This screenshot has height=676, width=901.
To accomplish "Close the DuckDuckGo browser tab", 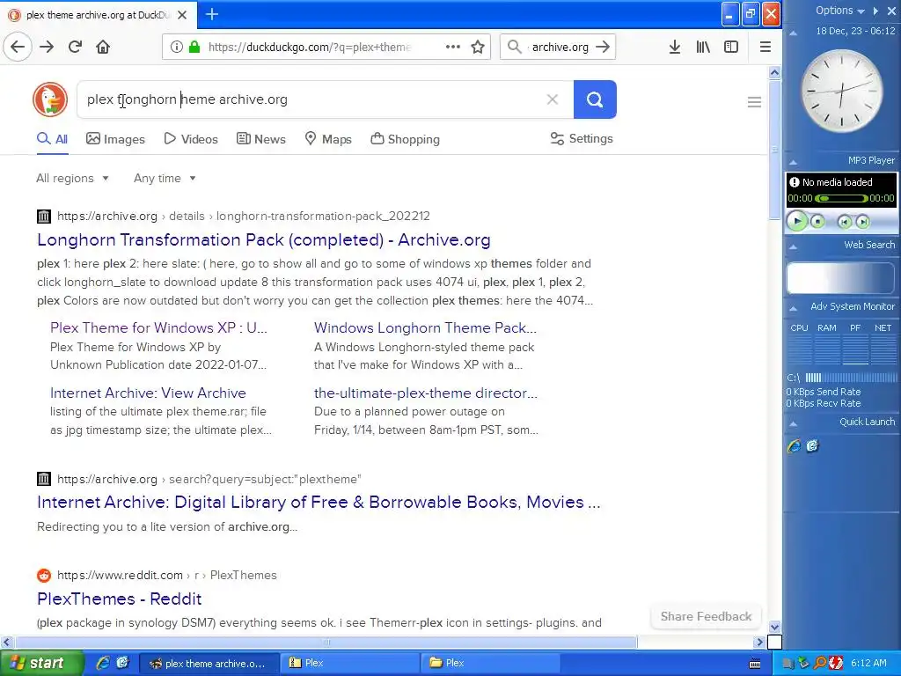I will point(182,15).
